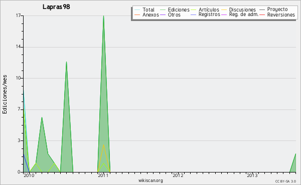Screen dimensions: 301x185
Task: Click the 'Artículos' legend label
Action: pos(209,9)
